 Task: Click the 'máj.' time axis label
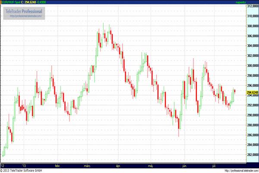point(150,165)
